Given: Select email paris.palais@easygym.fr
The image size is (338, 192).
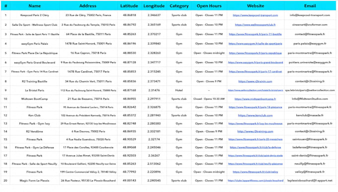Looking at the screenshot, I should click(x=310, y=44).
